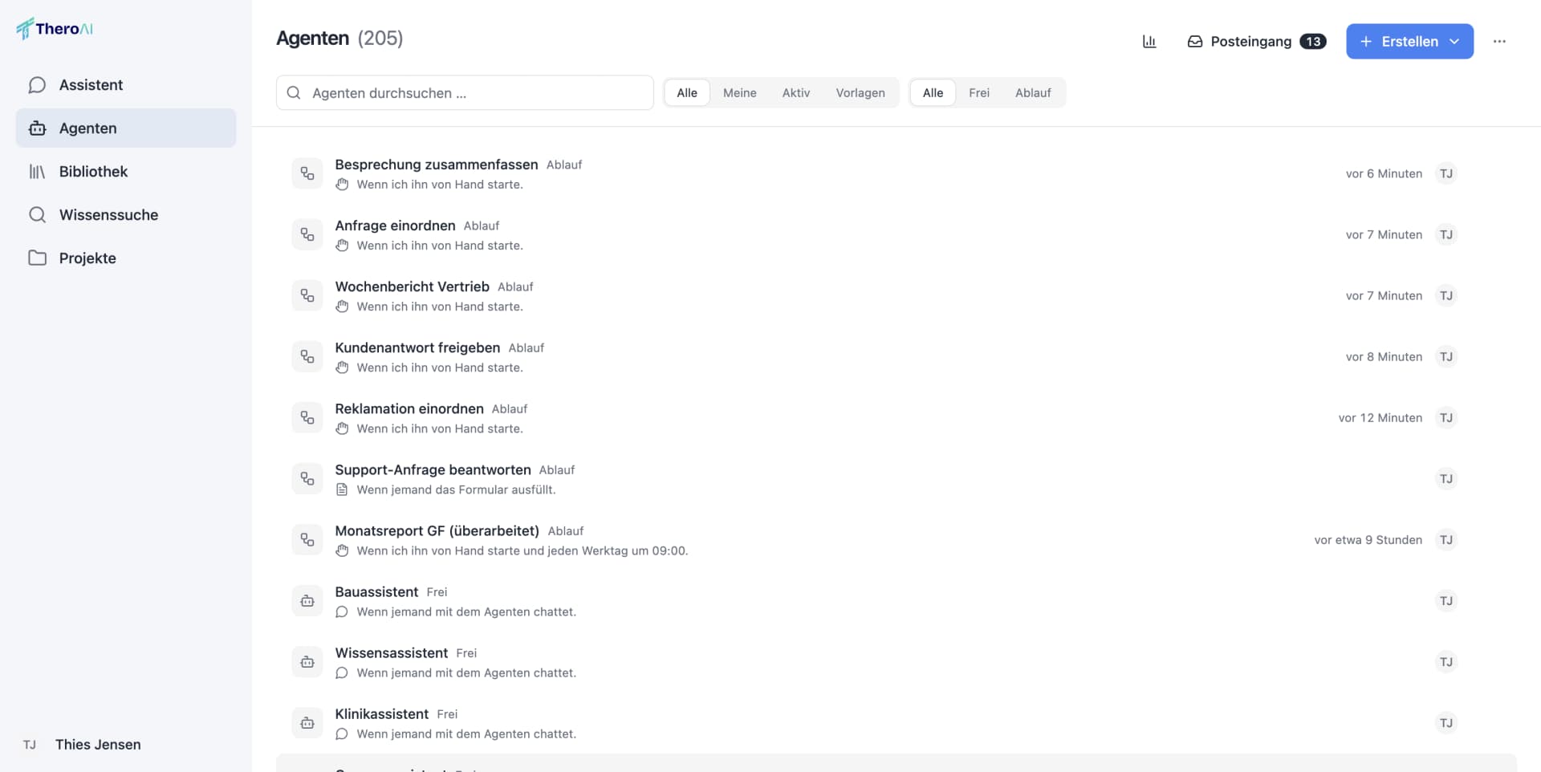
Task: Click the 'vor etwa 9 Stunden' timestamp
Action: coord(1368,540)
